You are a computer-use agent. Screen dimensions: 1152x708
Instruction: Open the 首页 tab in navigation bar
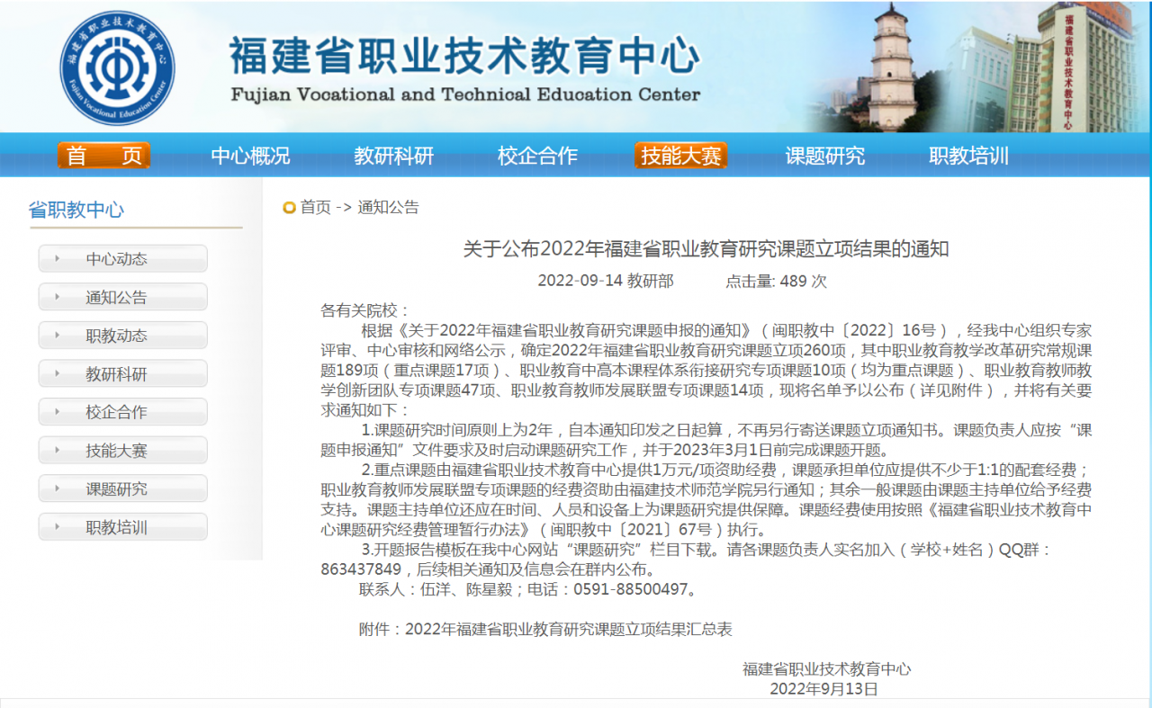tap(103, 156)
